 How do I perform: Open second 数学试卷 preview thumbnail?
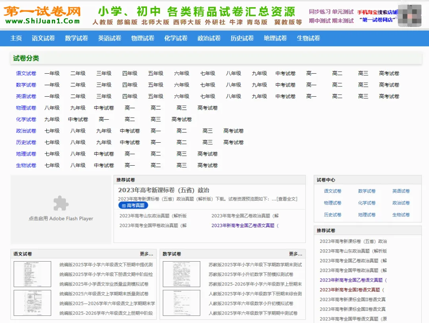point(182,303)
